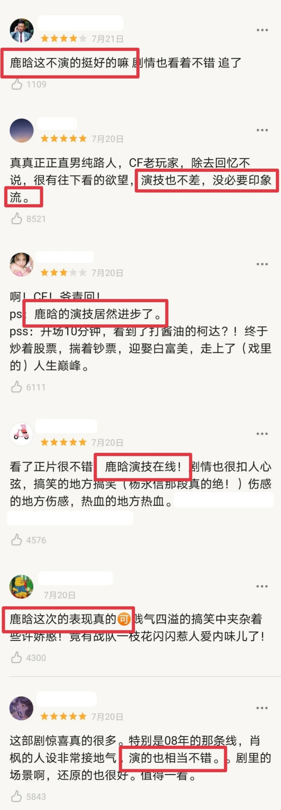Open the profile with the man in suit avatar

click(x=22, y=30)
